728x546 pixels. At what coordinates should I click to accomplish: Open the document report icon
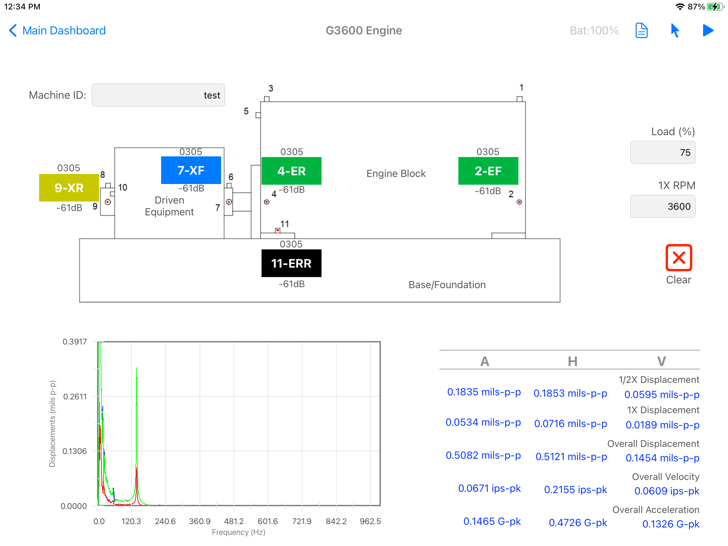point(641,31)
